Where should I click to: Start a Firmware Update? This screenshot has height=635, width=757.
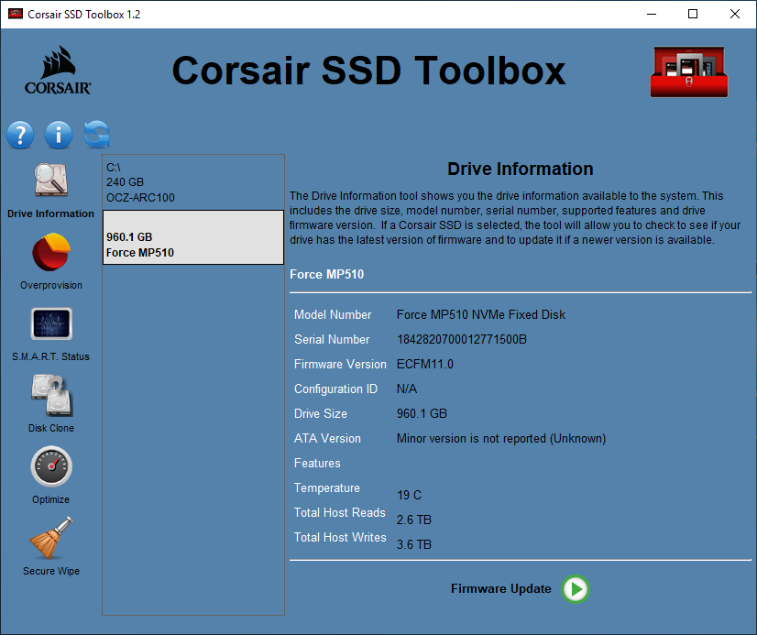pyautogui.click(x=501, y=589)
